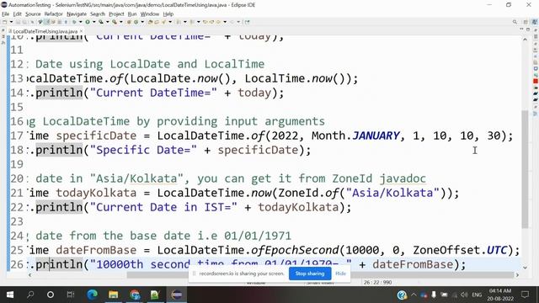Open Microsoft Edge from the taskbar
Screen dimensions: 539x303
[x=92, y=295]
